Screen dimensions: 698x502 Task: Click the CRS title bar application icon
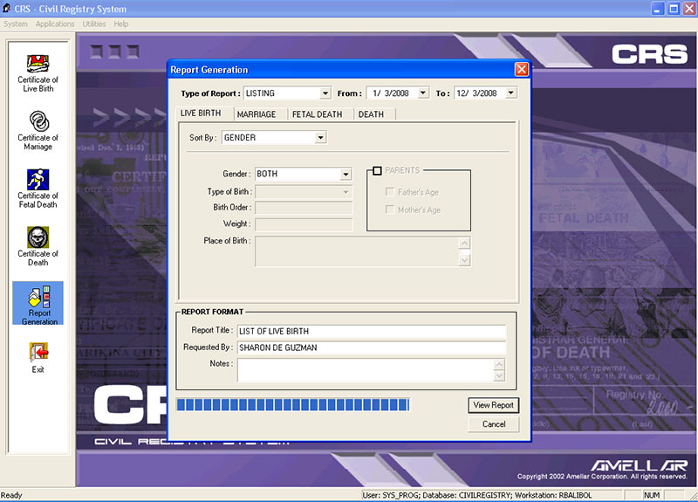[8, 9]
